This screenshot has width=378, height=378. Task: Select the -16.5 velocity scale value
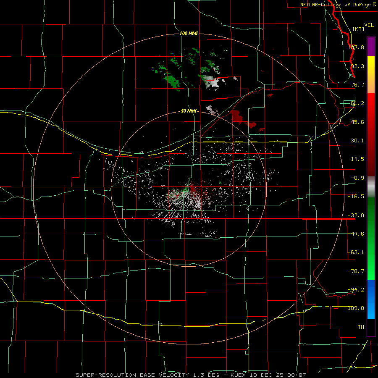(356, 197)
